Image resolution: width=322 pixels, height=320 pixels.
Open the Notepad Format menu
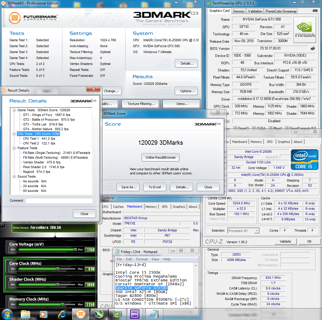142,259
